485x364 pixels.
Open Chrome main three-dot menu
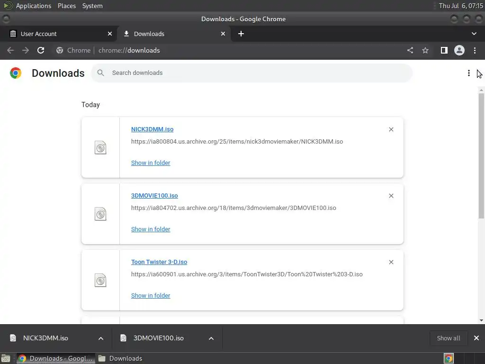[x=475, y=50]
